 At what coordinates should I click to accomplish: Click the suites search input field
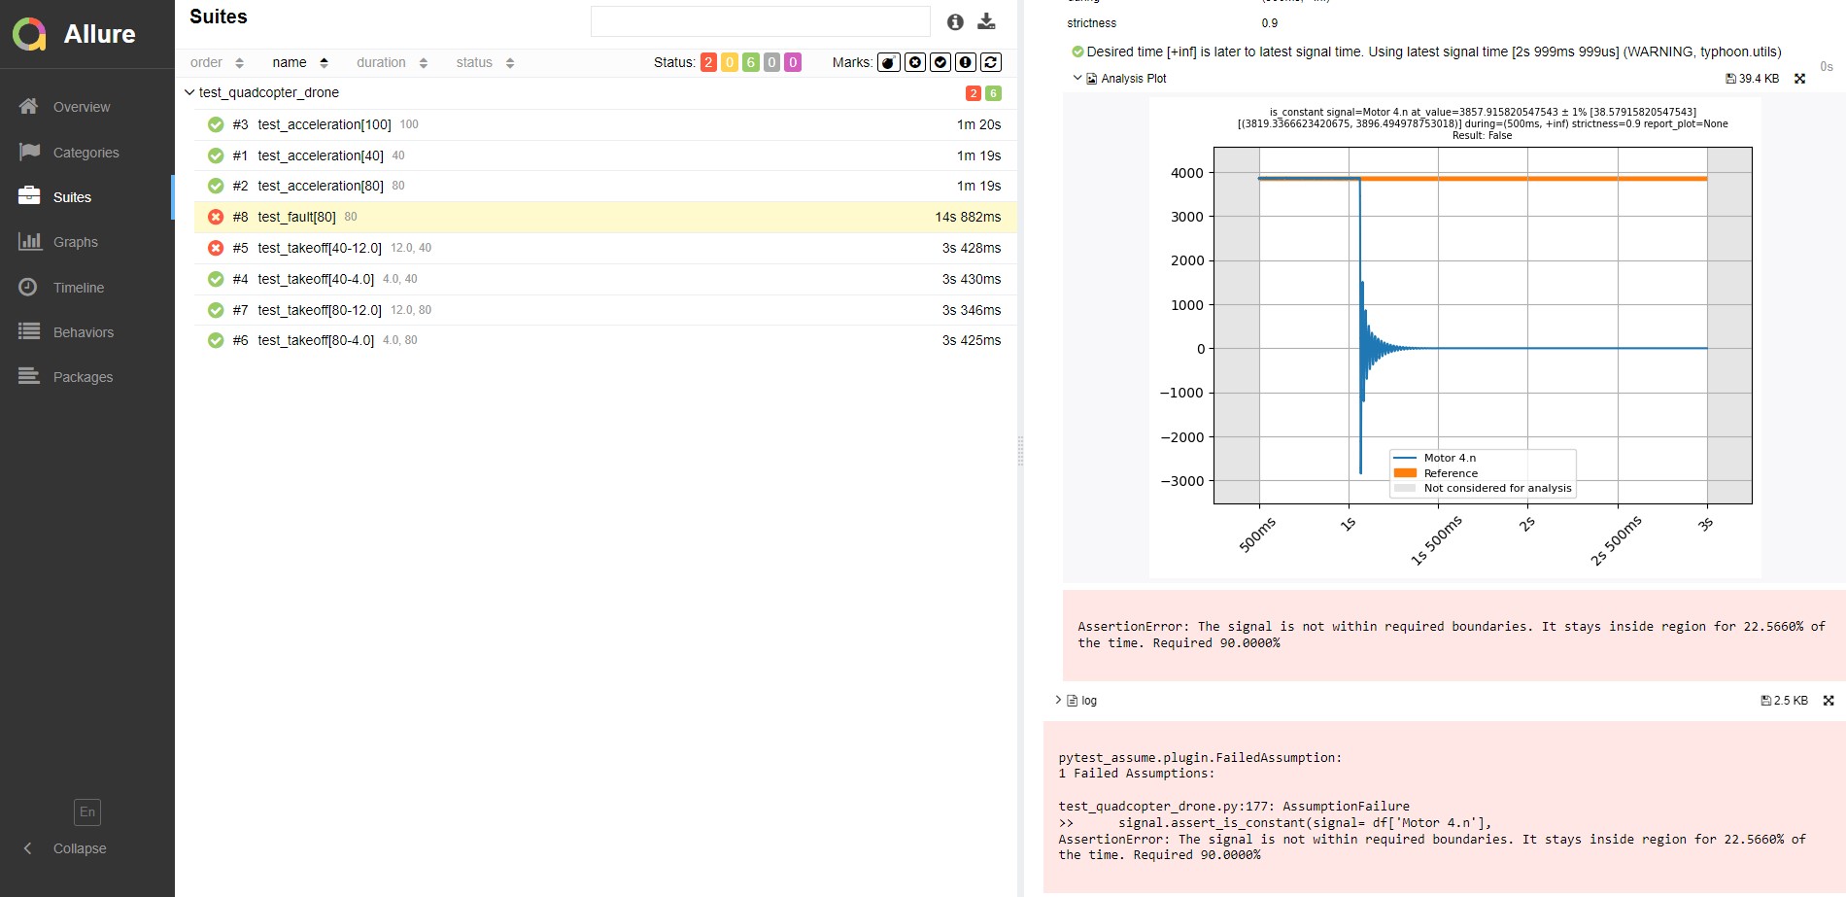760,21
